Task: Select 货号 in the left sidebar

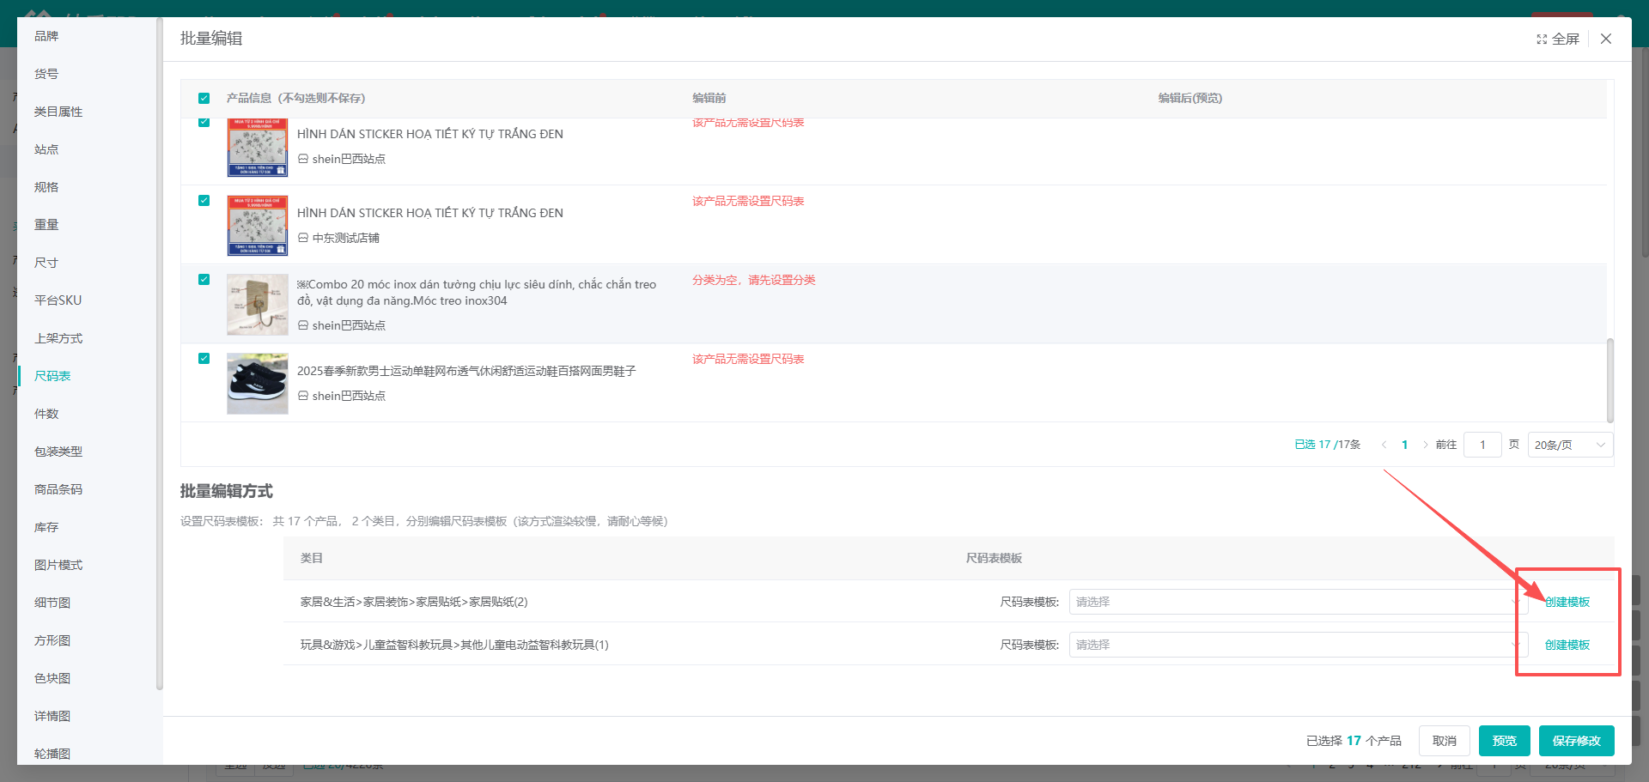Action: point(46,74)
